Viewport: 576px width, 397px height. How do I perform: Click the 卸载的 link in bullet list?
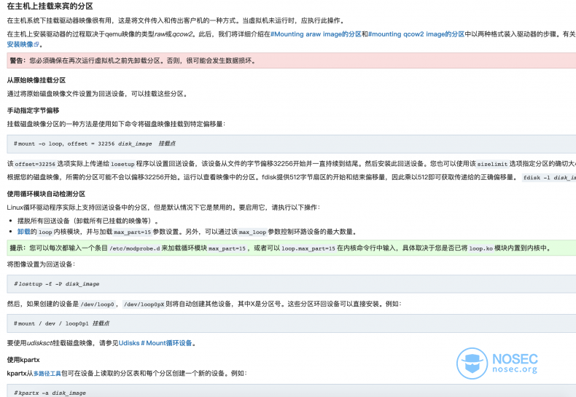26,232
